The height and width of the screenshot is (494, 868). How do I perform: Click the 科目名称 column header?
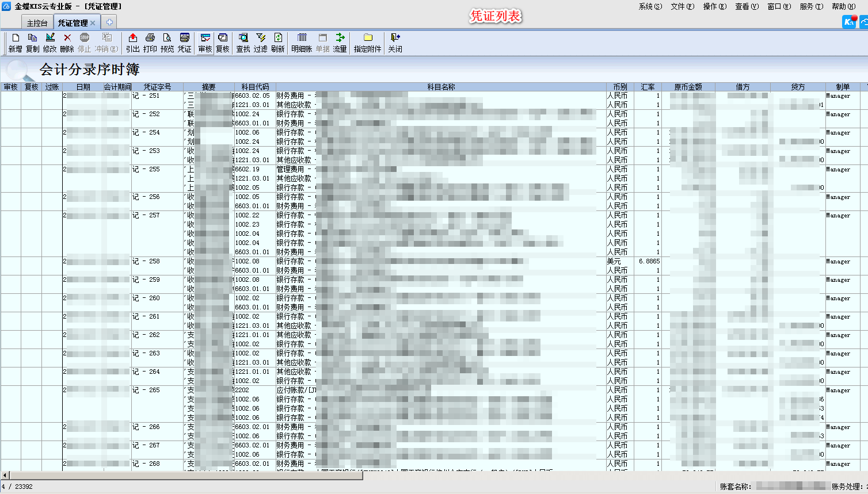click(x=441, y=87)
